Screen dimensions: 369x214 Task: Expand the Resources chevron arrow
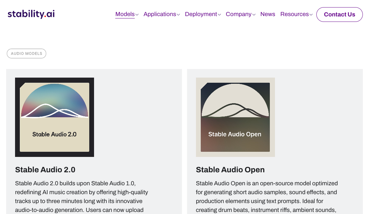(x=311, y=15)
